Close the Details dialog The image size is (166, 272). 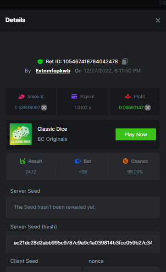[x=158, y=21]
